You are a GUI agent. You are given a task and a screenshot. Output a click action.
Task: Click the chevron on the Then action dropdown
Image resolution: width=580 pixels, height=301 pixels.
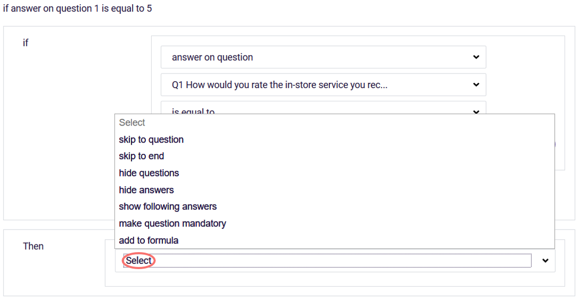point(545,260)
